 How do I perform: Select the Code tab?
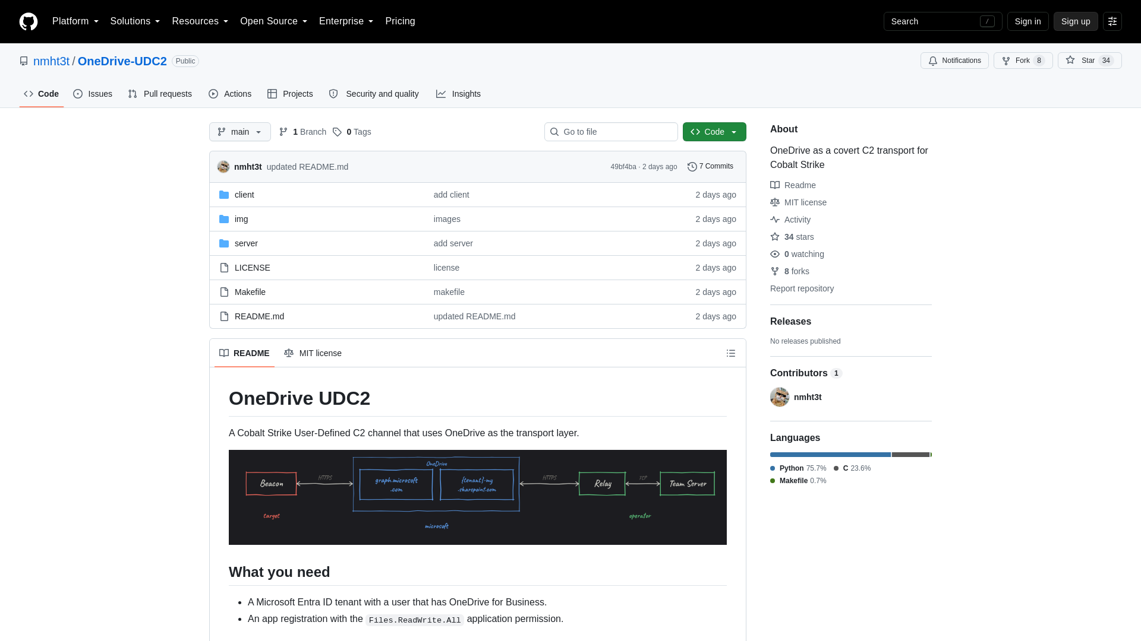click(x=42, y=94)
